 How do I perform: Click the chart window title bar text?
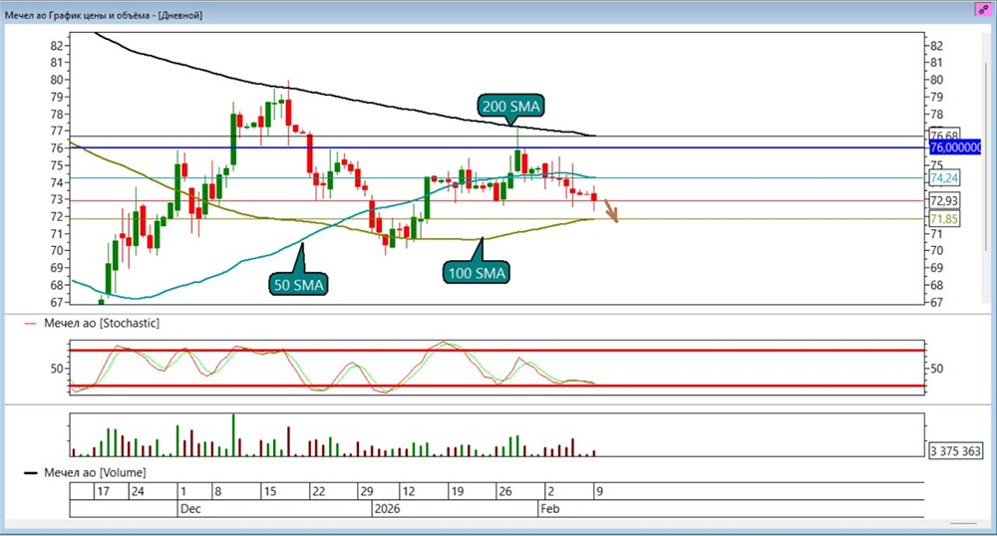[103, 15]
